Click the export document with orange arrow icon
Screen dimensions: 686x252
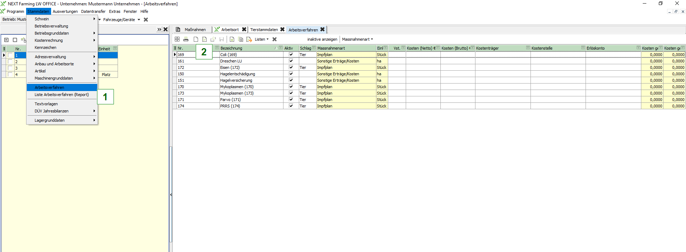249,39
